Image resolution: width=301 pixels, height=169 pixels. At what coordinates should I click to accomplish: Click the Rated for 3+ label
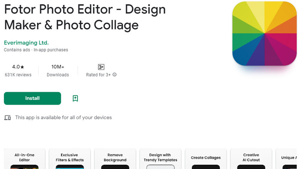[x=98, y=75]
